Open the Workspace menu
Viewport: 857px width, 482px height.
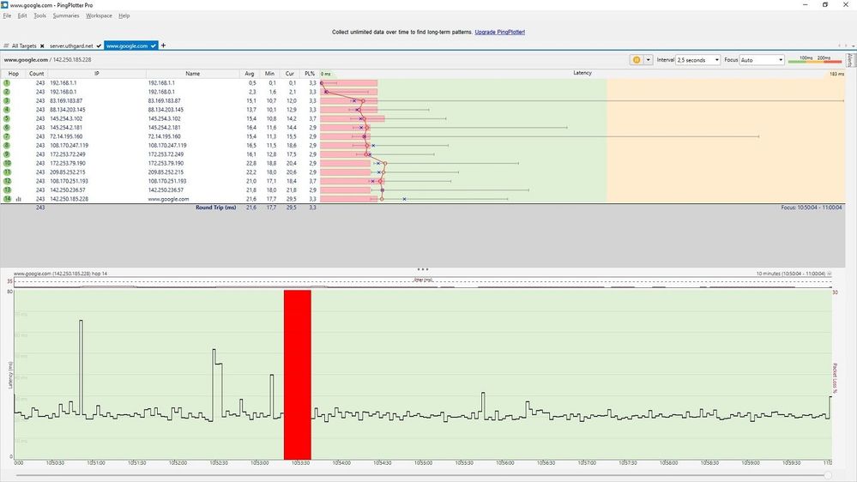[99, 15]
